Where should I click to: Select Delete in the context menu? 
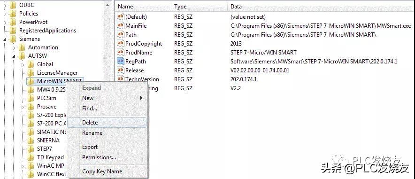pos(107,123)
